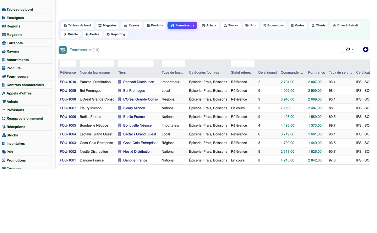Open the L'Oréal Grande Conso tiers link

[x=140, y=99]
